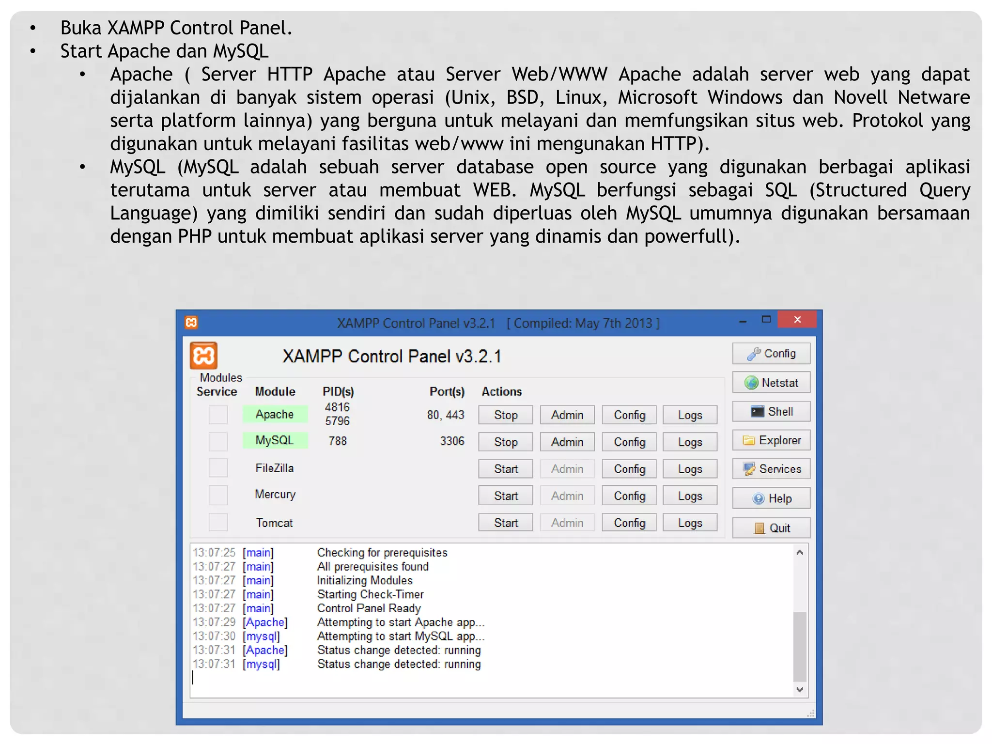
Task: Select the green Apache module label
Action: point(275,414)
